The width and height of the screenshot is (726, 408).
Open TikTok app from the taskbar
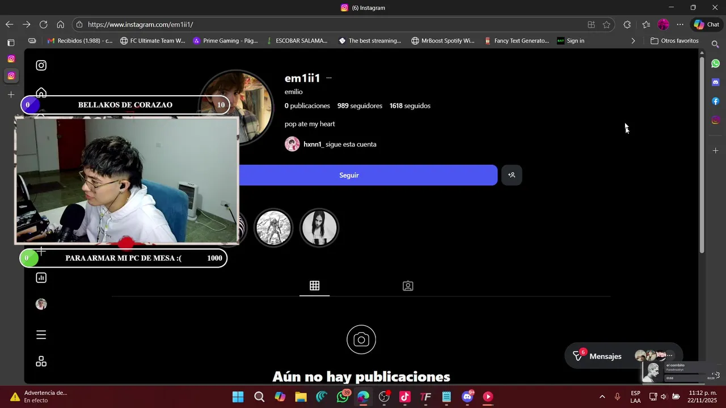(405, 397)
